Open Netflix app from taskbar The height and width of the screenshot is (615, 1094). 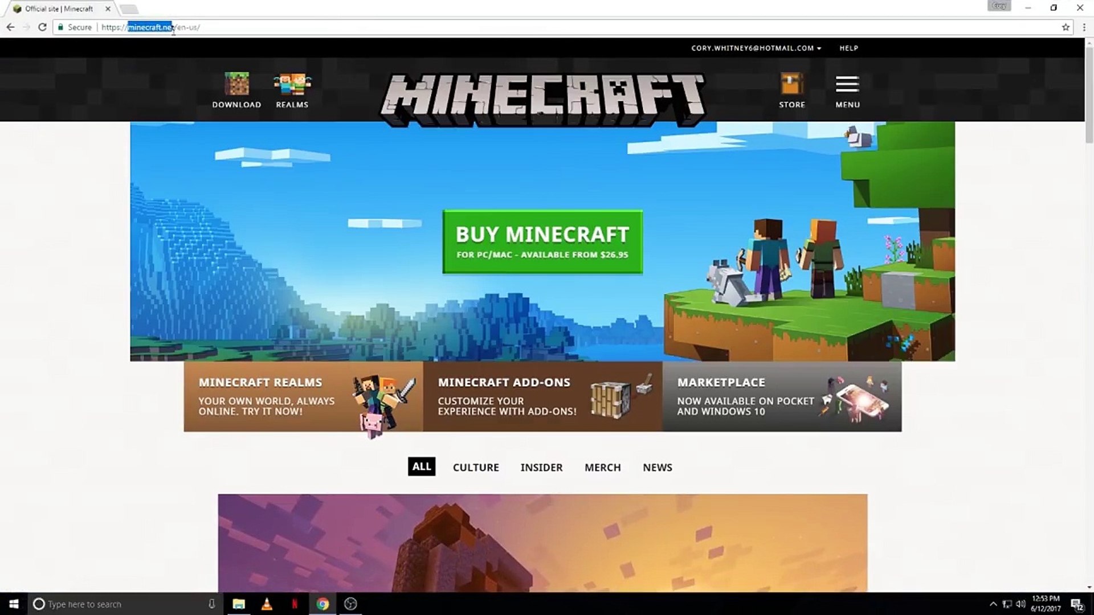pos(295,604)
